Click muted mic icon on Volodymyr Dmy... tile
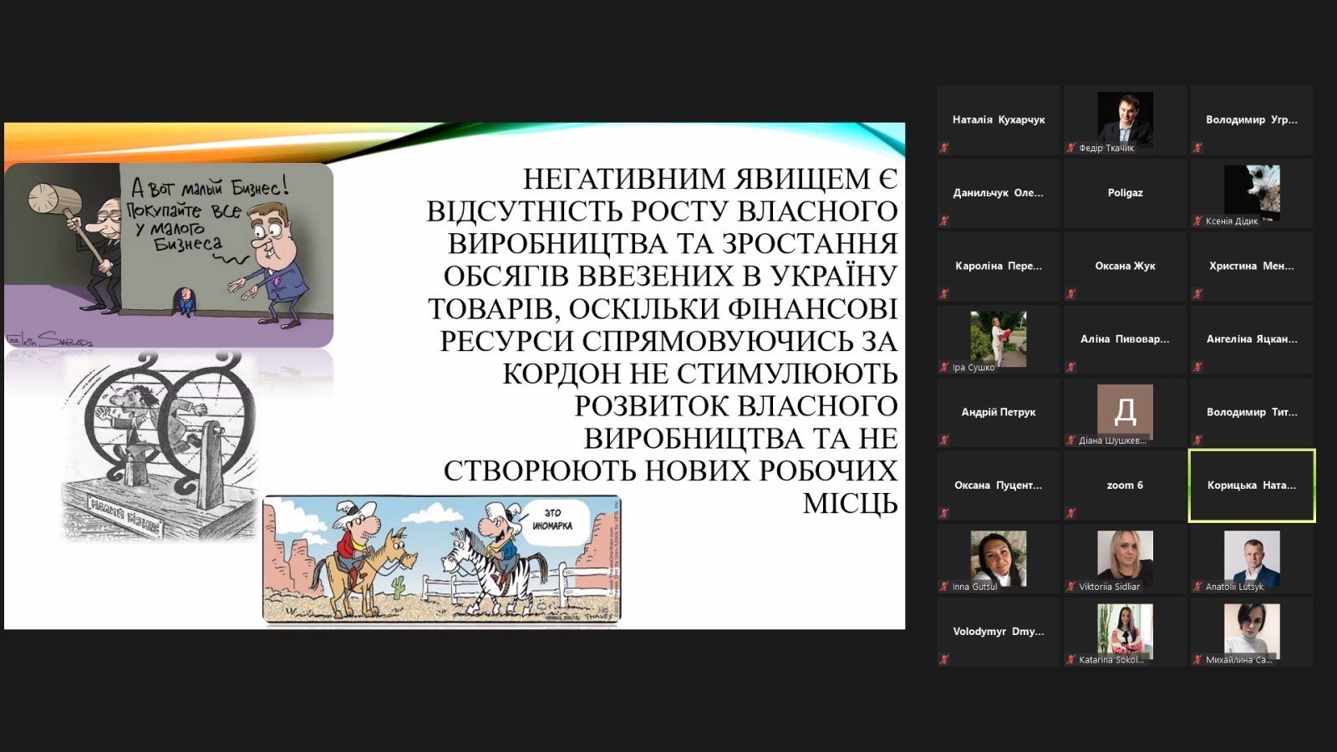Image resolution: width=1337 pixels, height=752 pixels. pyautogui.click(x=944, y=659)
